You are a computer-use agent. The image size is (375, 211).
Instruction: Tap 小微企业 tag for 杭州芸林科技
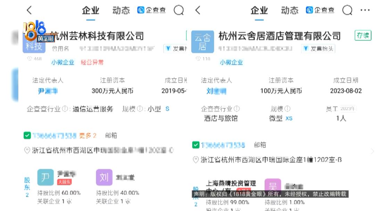[x=62, y=62]
